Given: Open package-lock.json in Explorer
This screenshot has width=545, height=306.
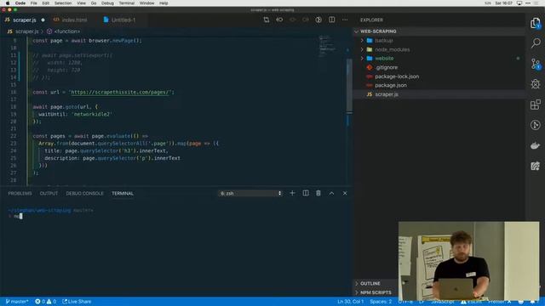Looking at the screenshot, I should pos(397,76).
